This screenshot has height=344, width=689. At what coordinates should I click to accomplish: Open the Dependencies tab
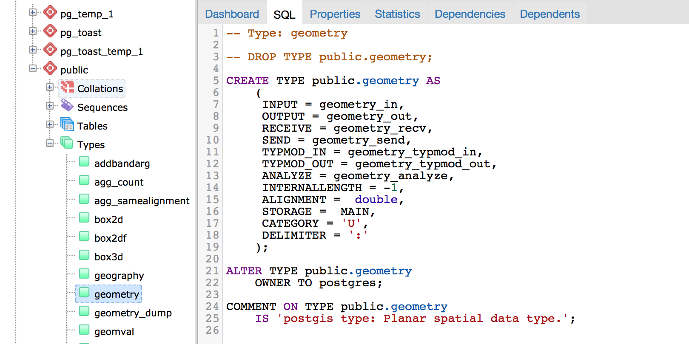point(470,14)
